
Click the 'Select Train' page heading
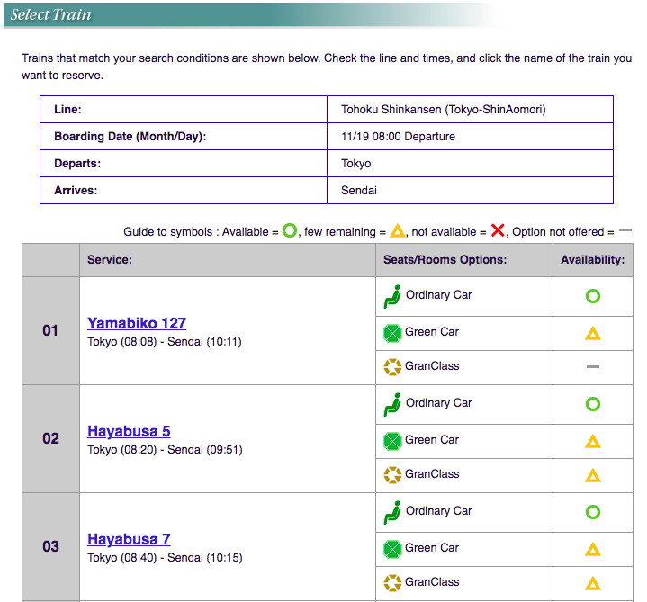[50, 15]
